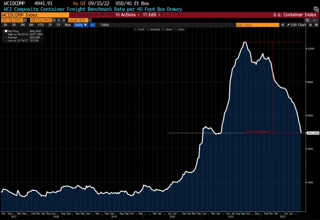
Task: Select Max time range
Action: pyautogui.click(x=68, y=25)
